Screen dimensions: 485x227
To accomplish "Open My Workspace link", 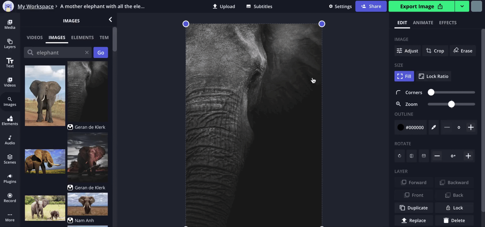I will tap(36, 7).
